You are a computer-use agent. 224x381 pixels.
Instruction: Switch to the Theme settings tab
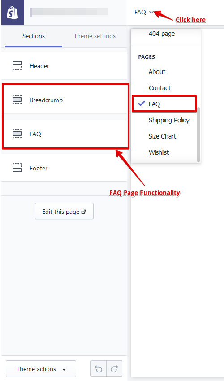pyautogui.click(x=95, y=36)
